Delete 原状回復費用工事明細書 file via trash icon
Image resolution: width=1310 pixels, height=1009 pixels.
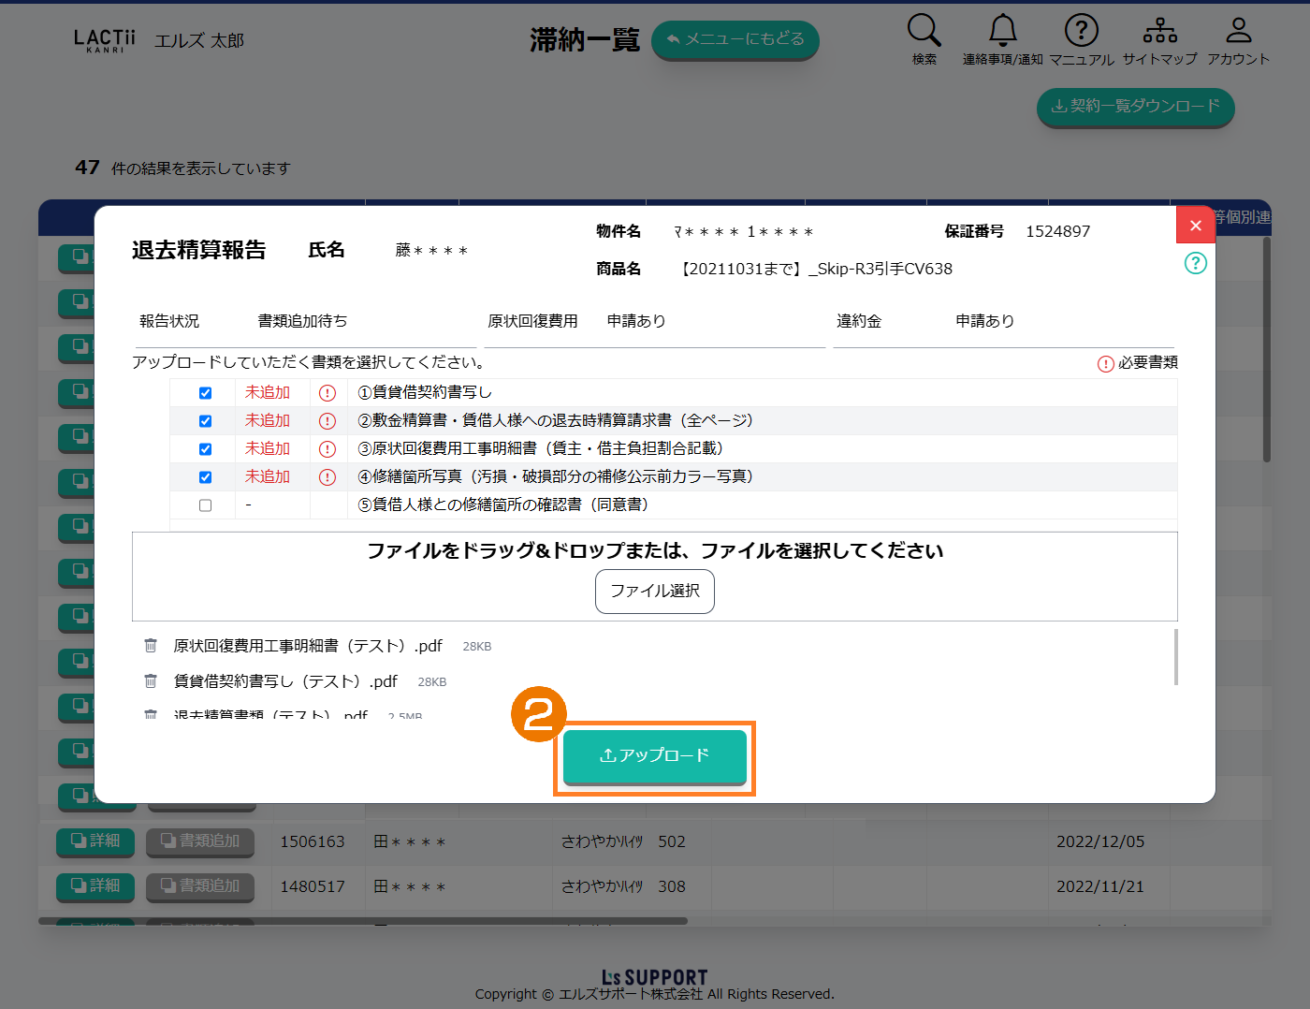pyautogui.click(x=151, y=646)
